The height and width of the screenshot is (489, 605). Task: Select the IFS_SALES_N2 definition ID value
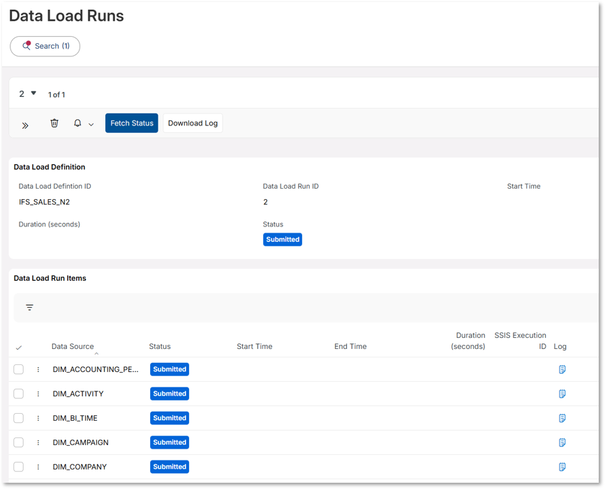45,202
